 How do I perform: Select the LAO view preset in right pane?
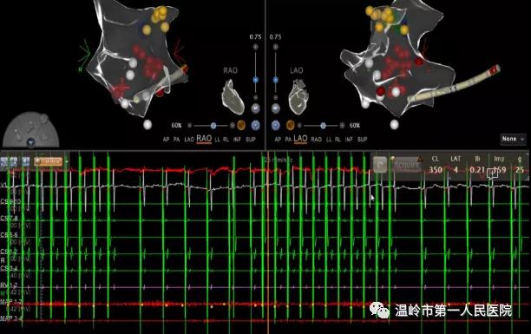[300, 139]
